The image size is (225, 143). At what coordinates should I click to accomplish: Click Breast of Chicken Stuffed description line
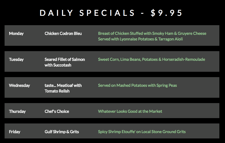click(x=152, y=33)
